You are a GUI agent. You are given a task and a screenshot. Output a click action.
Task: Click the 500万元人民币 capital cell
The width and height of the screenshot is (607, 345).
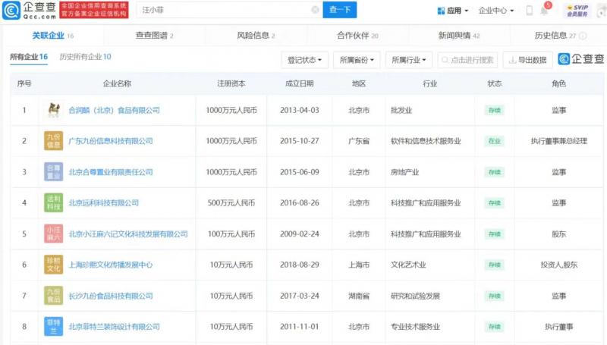tap(231, 202)
